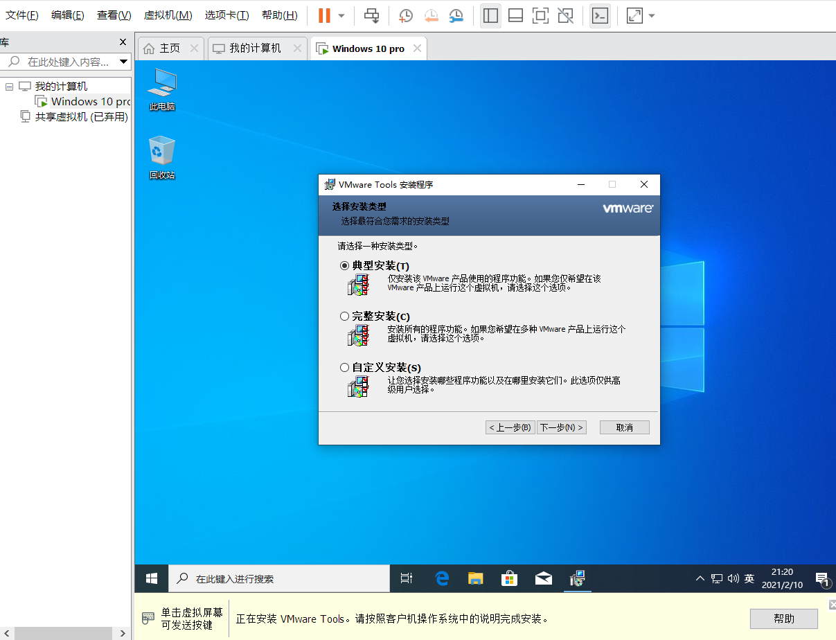Open the 编辑(E) menu

(68, 15)
